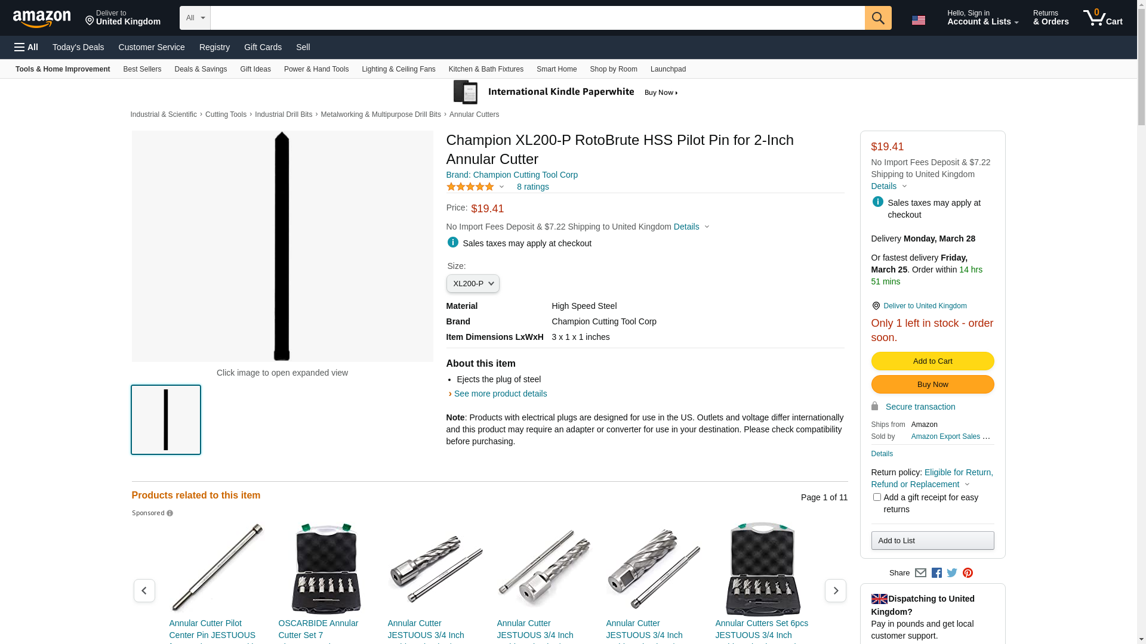This screenshot has height=644, width=1146.
Task: Open the All search category dropdown
Action: pyautogui.click(x=195, y=18)
